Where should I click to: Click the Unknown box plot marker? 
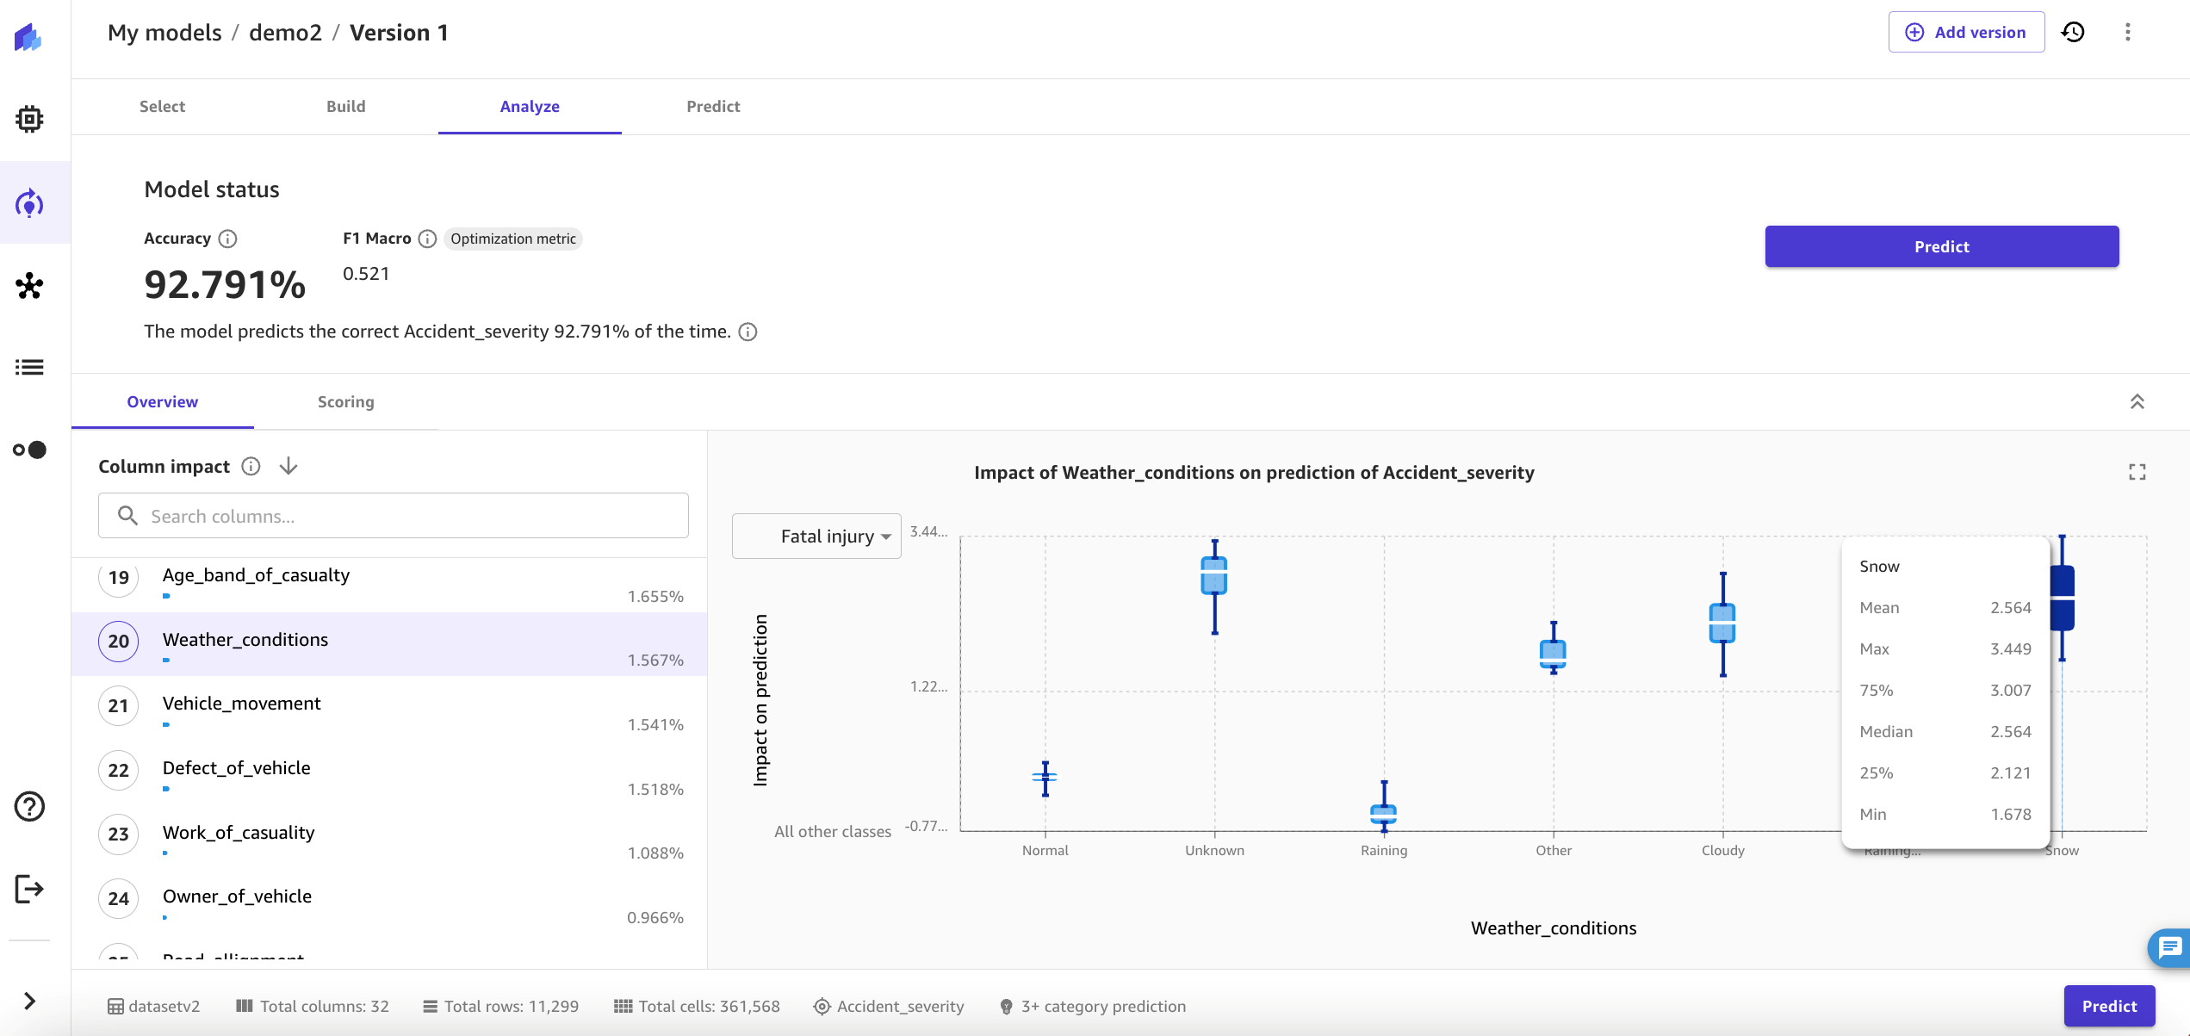coord(1214,576)
